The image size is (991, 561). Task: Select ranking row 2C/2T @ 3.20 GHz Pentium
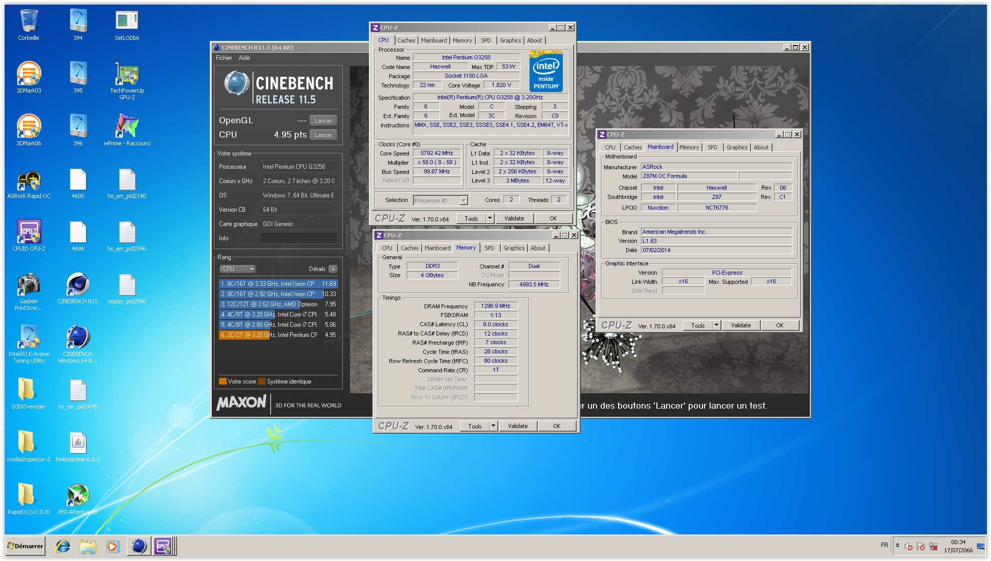coord(279,335)
